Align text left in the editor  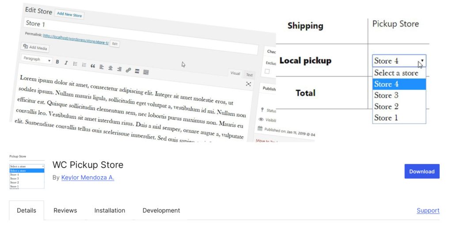tap(102, 67)
